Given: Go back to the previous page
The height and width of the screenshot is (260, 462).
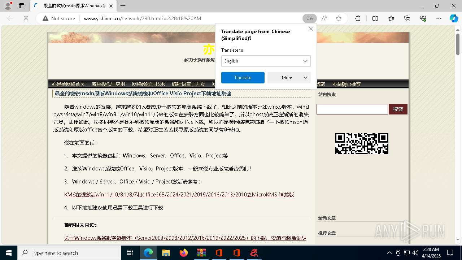Looking at the screenshot, I should point(10,18).
